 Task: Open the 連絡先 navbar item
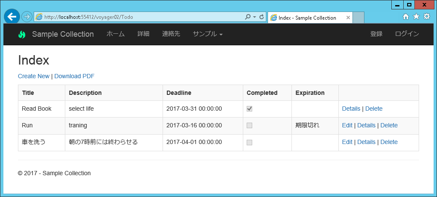point(171,34)
